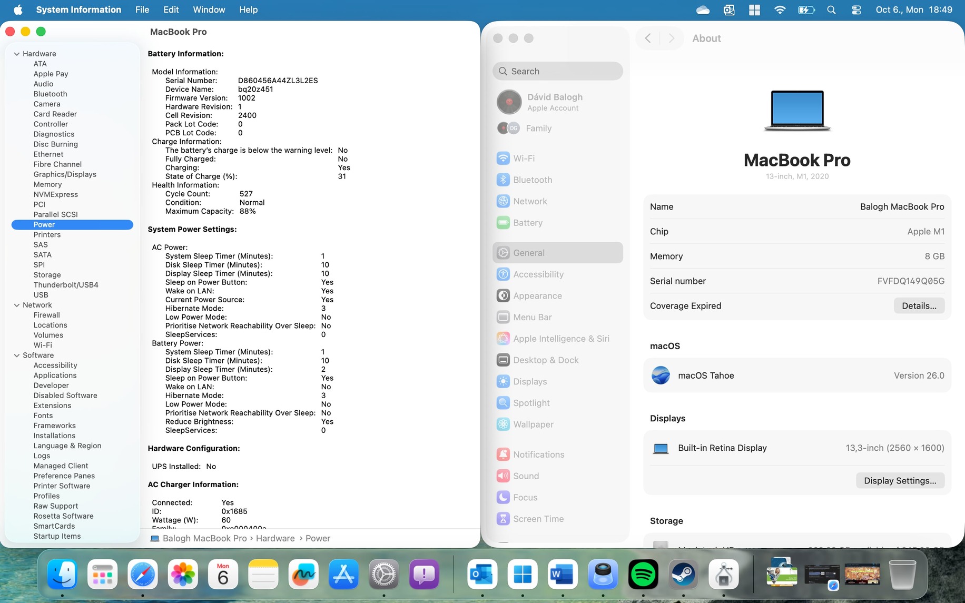The width and height of the screenshot is (965, 603).
Task: Click the Search field in System Settings
Action: point(558,71)
